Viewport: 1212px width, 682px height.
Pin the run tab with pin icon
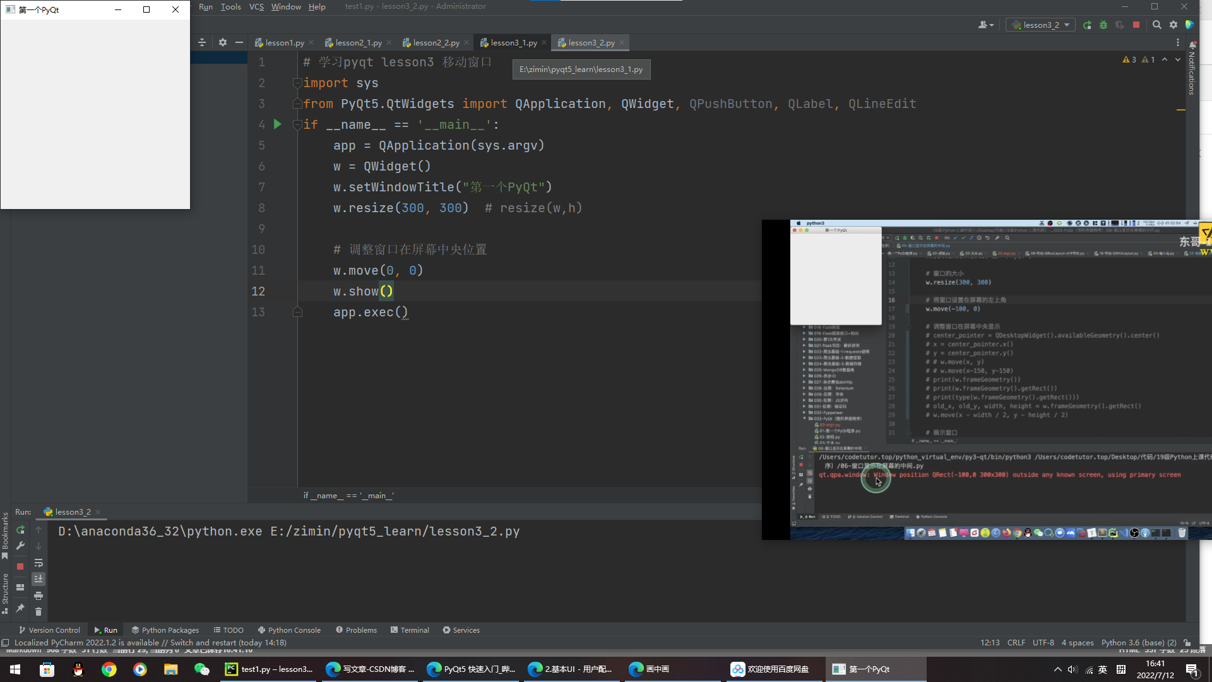pos(20,608)
